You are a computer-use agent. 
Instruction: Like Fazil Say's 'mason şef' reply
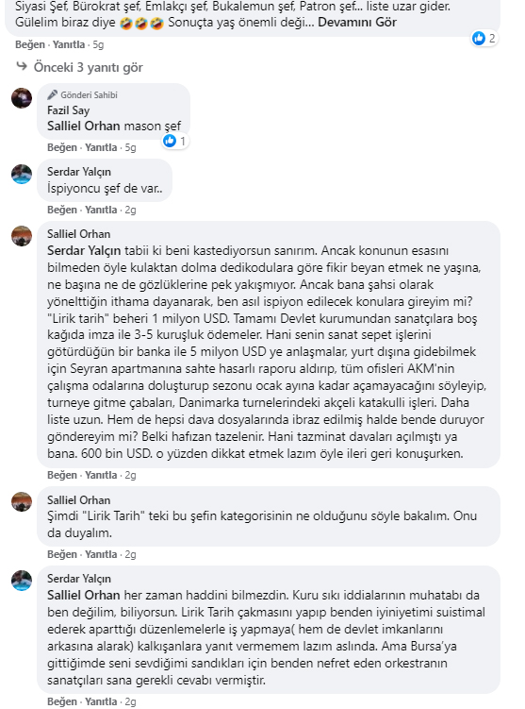[62, 147]
